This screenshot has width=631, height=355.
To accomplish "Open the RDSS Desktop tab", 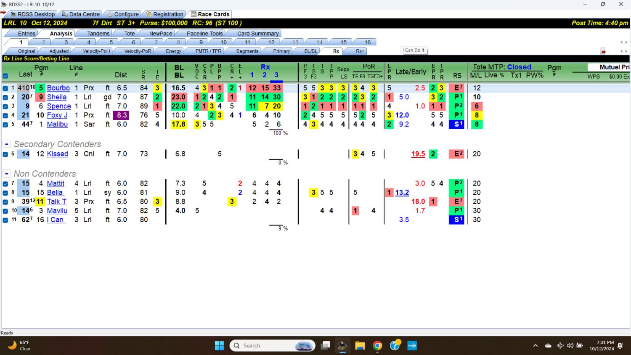I will (33, 14).
